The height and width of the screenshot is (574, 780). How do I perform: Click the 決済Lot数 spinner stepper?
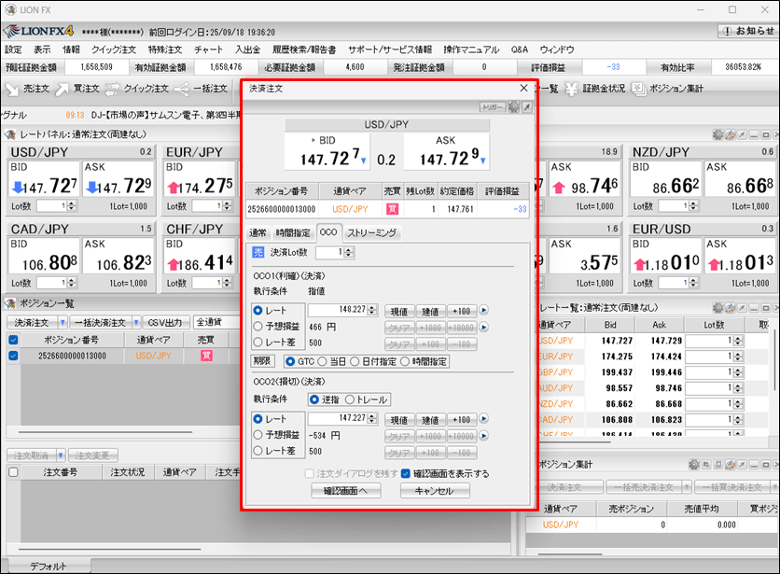pos(349,252)
